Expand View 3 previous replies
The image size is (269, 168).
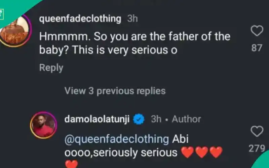point(115,91)
